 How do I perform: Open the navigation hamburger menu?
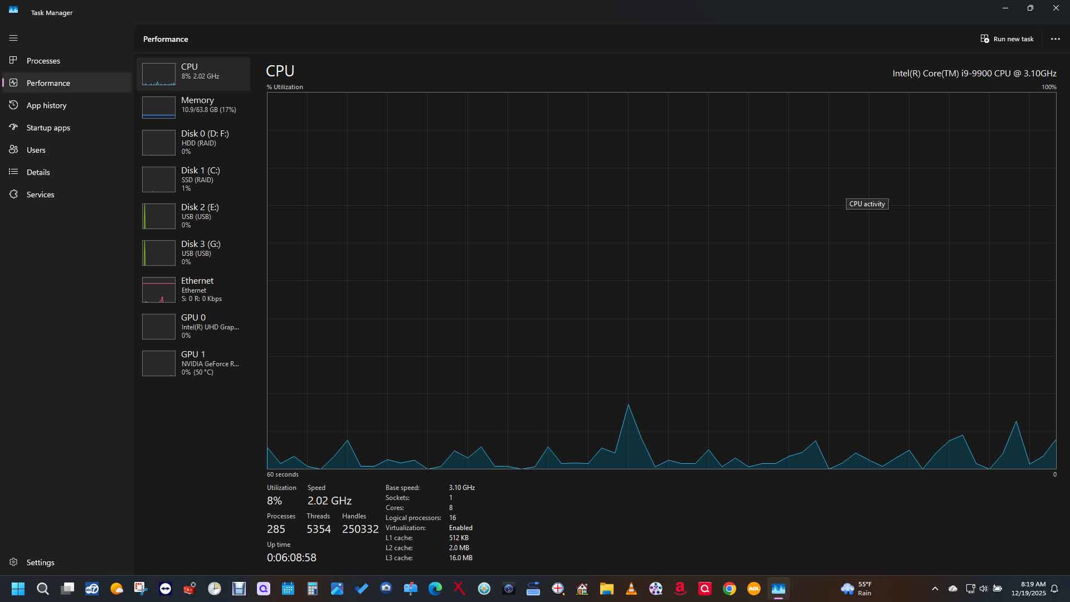coord(13,38)
